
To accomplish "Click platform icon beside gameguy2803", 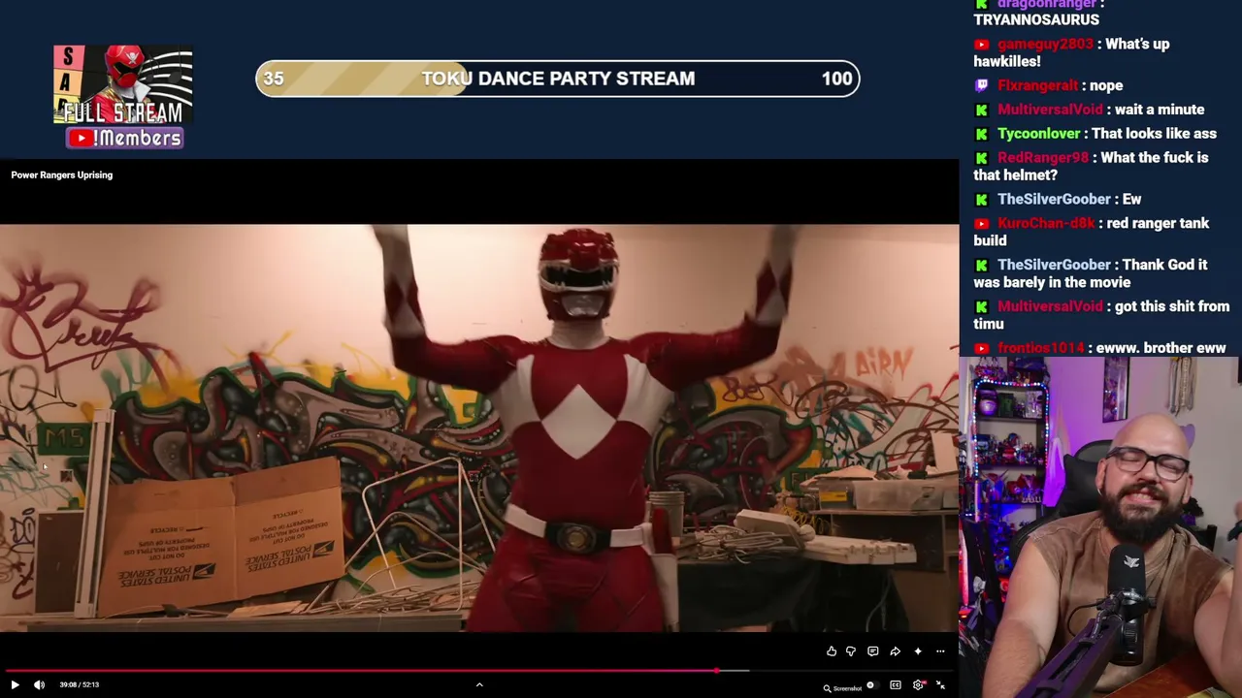I will [x=982, y=45].
